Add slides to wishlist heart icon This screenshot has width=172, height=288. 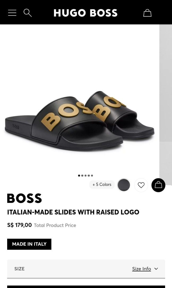pyautogui.click(x=141, y=185)
